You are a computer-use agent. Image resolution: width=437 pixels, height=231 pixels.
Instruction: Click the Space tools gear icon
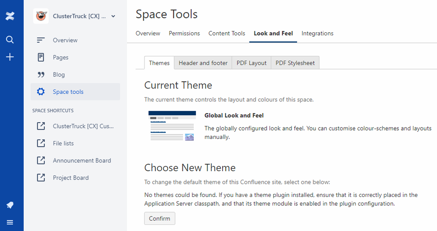[41, 92]
